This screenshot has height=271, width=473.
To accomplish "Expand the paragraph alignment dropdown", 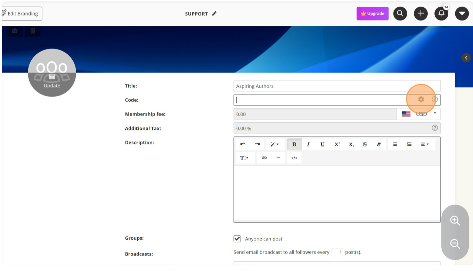I will click(425, 144).
